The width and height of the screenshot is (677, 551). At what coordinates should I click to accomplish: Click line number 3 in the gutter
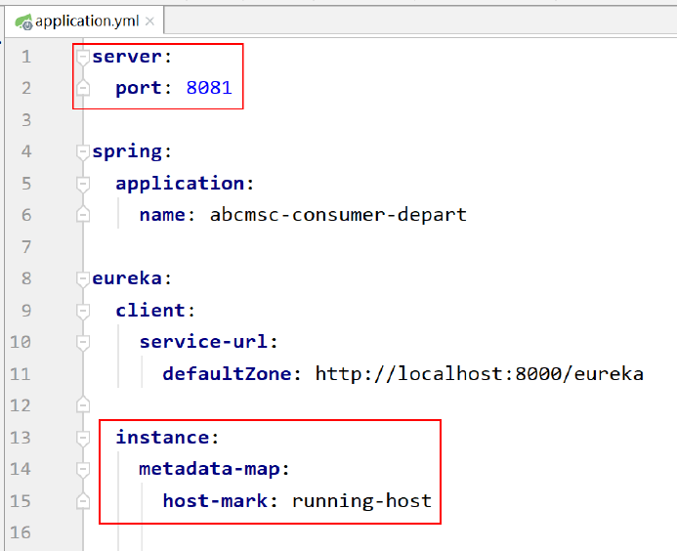click(x=25, y=120)
